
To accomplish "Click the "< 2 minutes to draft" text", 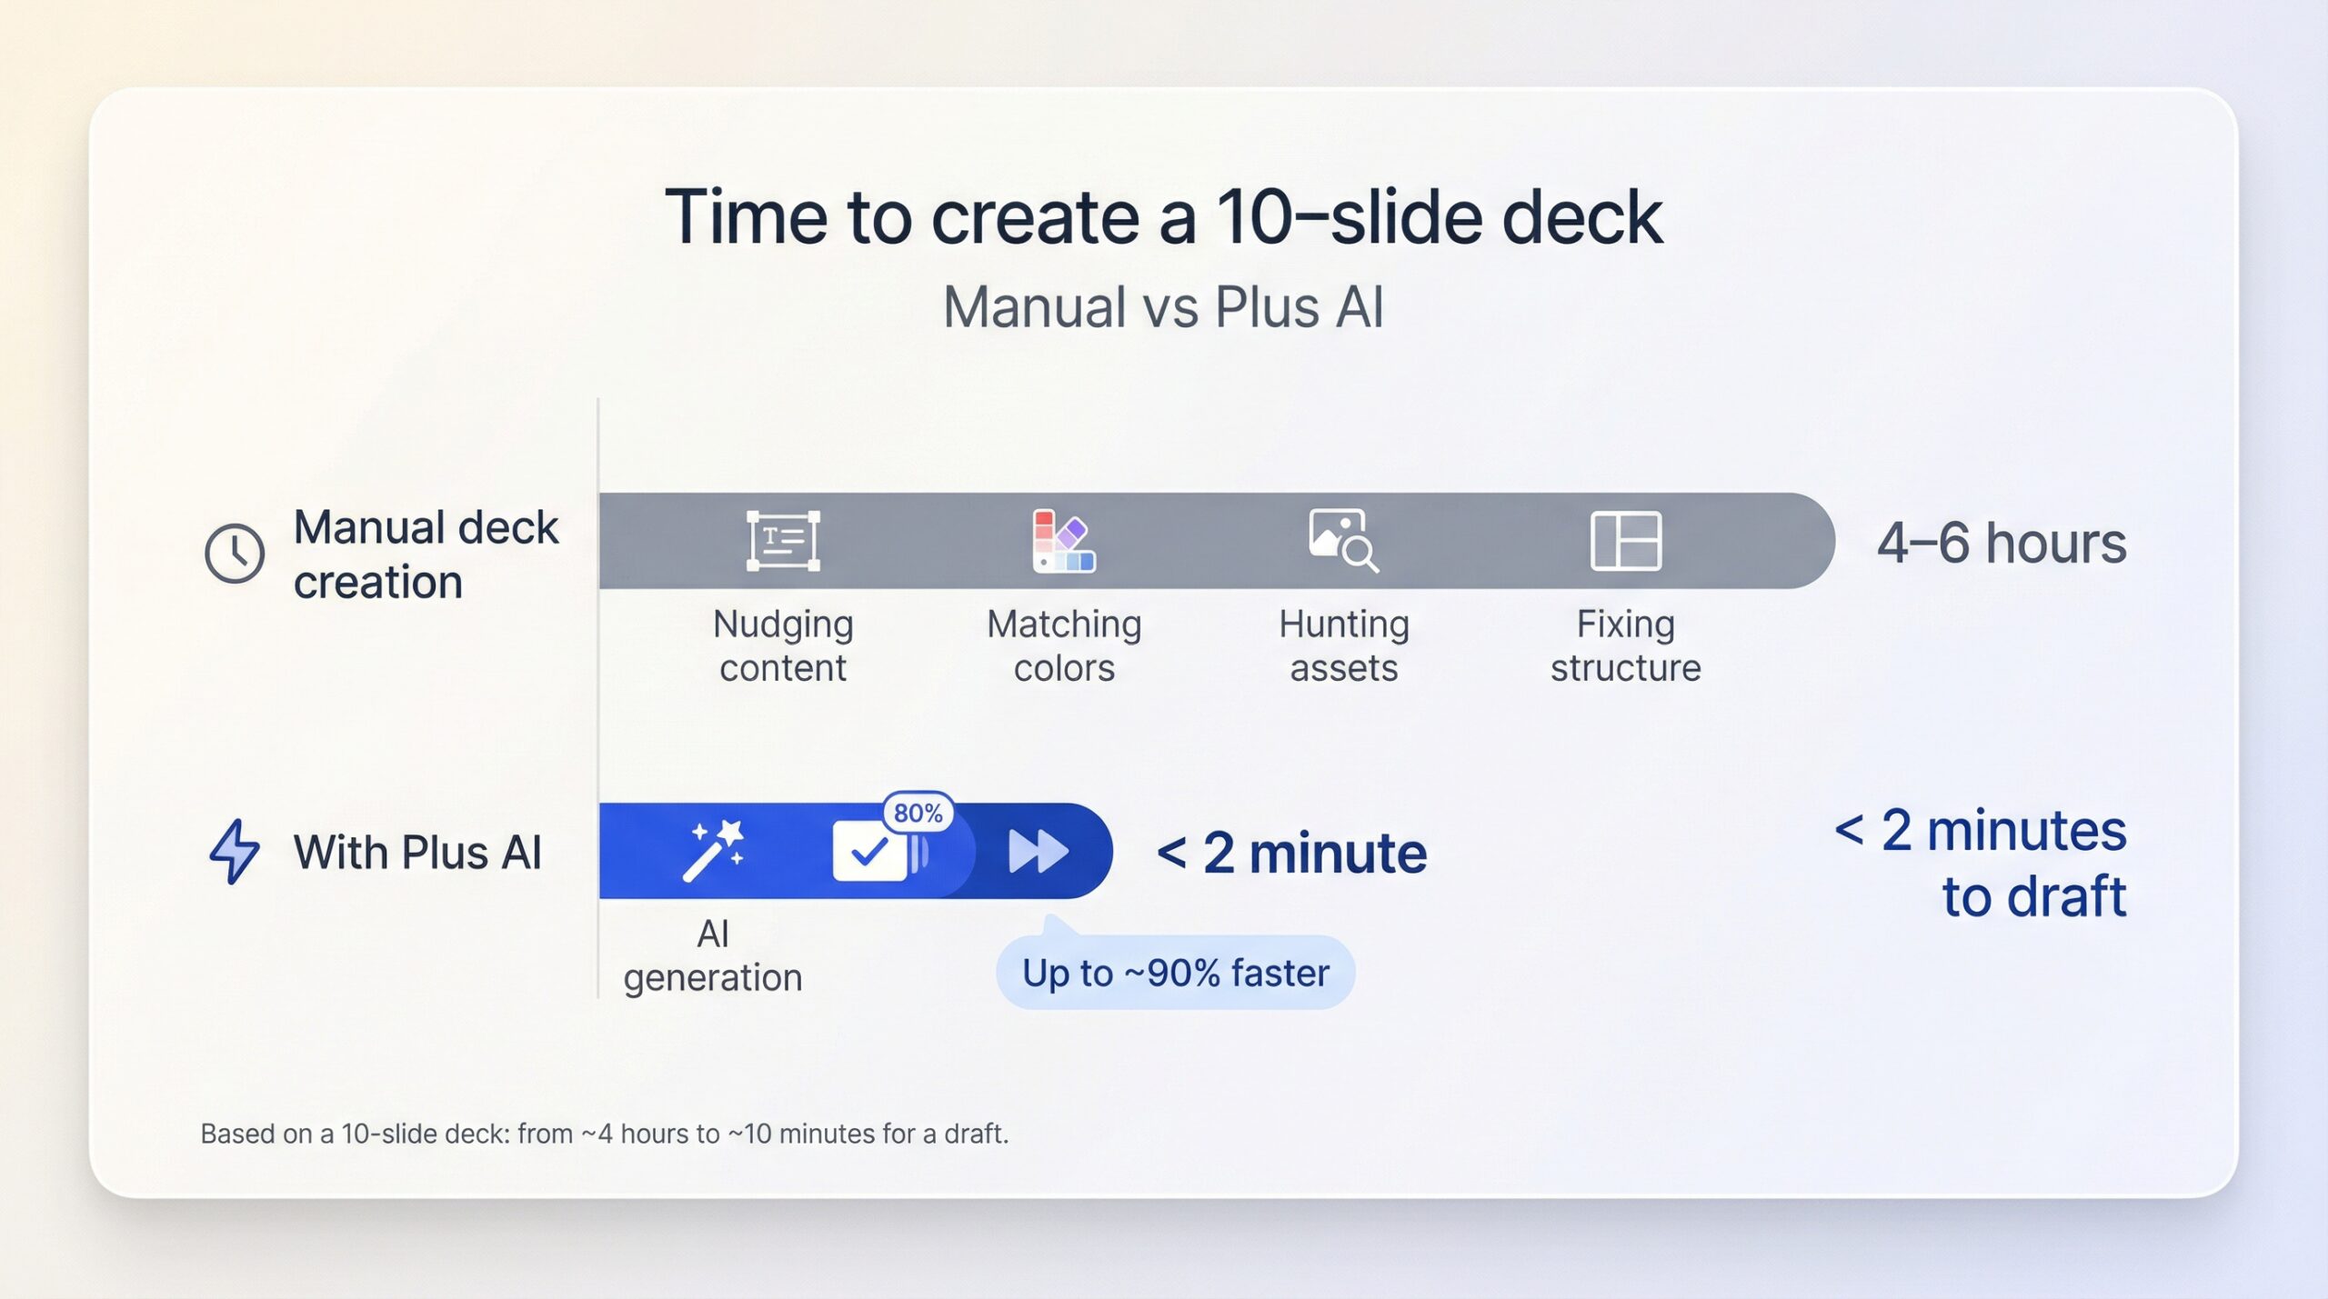I will tap(1982, 864).
